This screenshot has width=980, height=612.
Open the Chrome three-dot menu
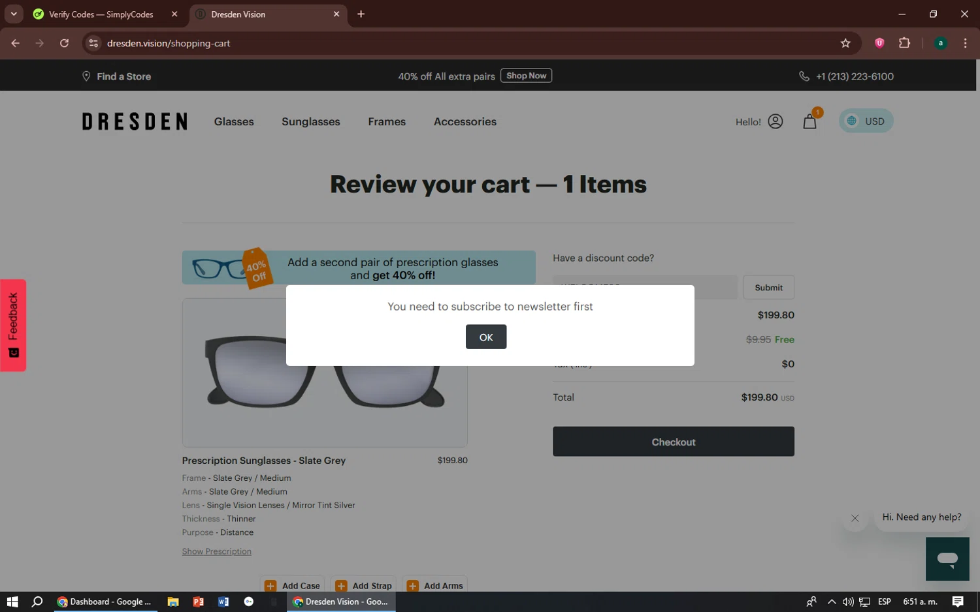pos(965,43)
